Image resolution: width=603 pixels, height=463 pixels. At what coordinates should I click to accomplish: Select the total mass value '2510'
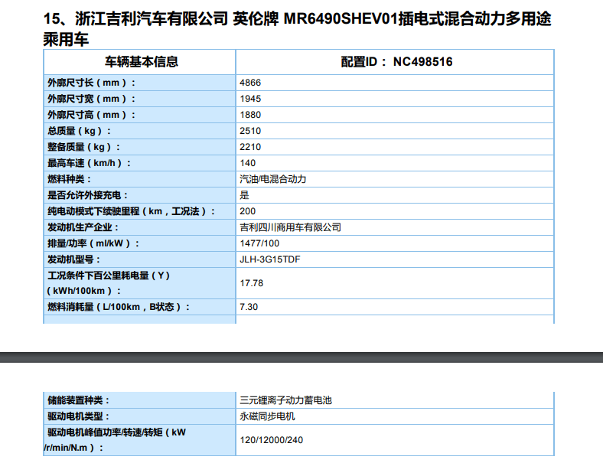(x=250, y=131)
